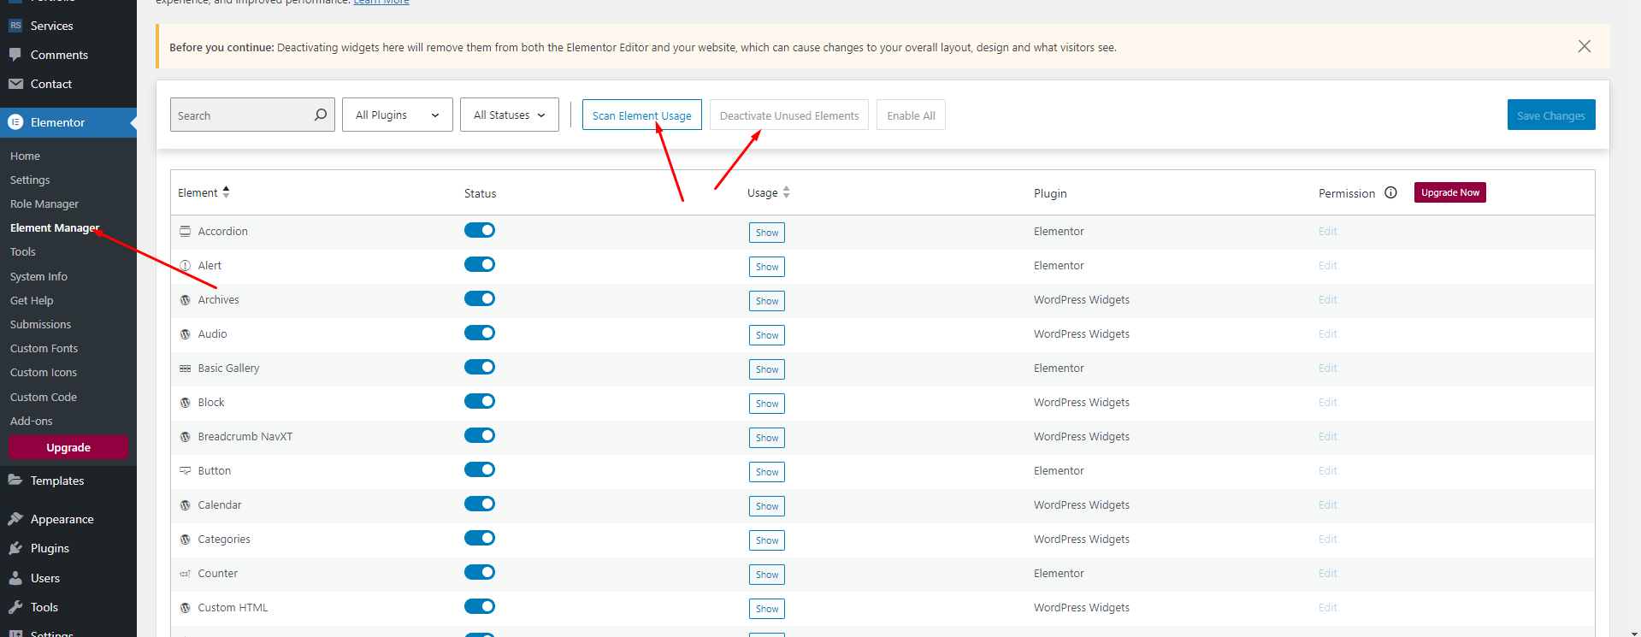The image size is (1641, 637).
Task: Click Deactivate Unused Elements button
Action: 789,115
